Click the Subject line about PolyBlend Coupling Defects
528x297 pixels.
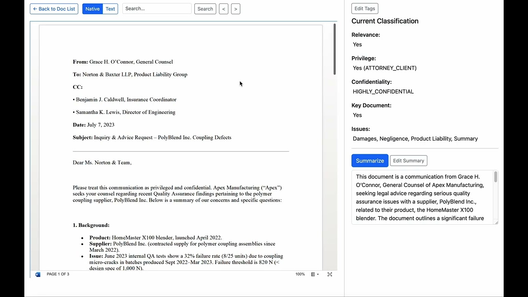tap(152, 137)
